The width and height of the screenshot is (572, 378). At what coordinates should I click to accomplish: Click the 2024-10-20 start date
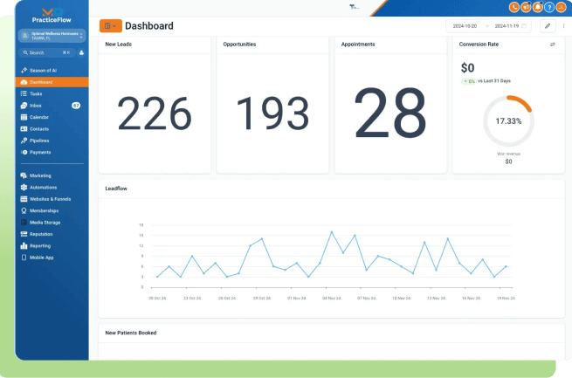[x=465, y=26]
